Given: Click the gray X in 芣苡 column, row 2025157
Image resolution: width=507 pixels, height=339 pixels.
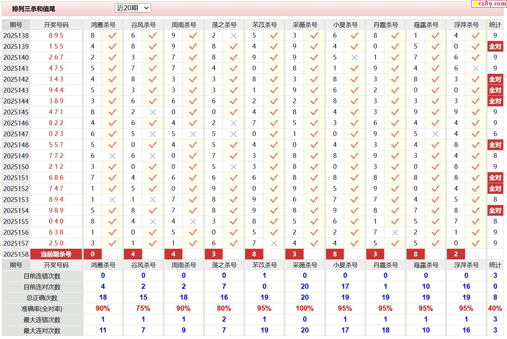Looking at the screenshot, I should [274, 243].
